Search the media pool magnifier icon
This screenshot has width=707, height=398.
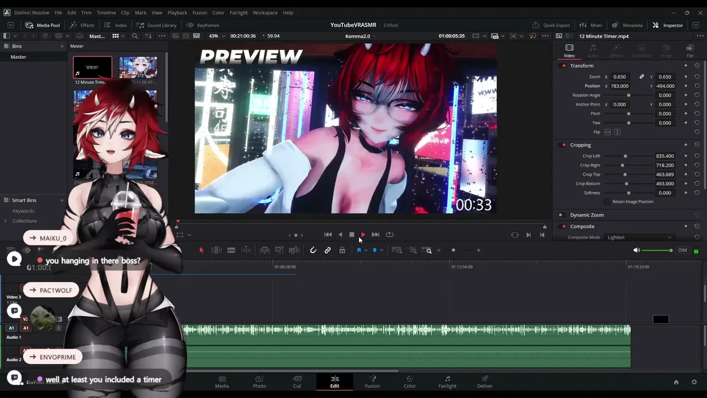tap(135, 36)
